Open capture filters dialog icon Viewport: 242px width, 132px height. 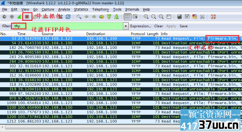click(x=179, y=17)
